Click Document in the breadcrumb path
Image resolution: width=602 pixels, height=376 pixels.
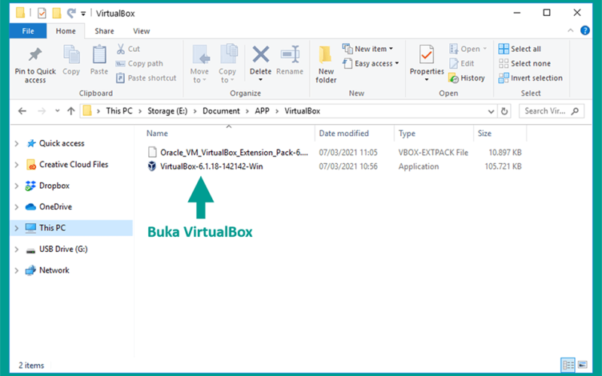(x=221, y=111)
